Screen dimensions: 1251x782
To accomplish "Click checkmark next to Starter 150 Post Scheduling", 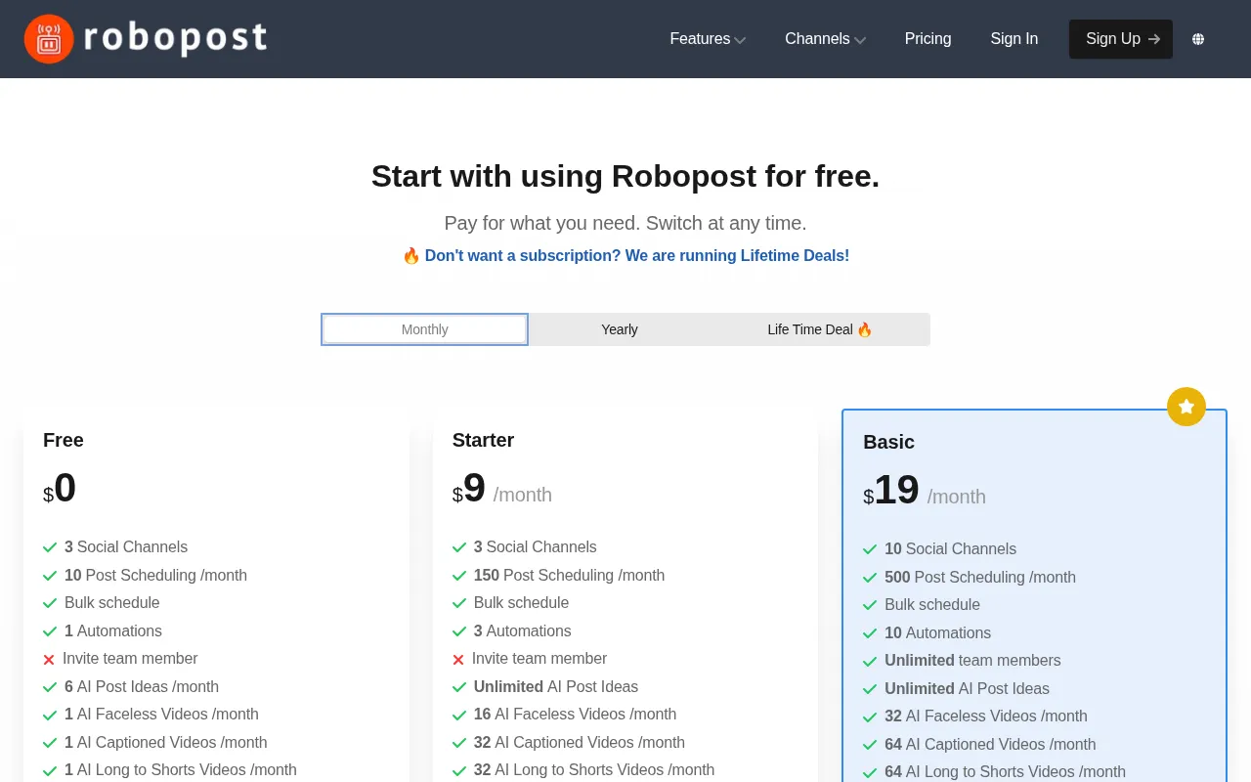I will [x=459, y=576].
